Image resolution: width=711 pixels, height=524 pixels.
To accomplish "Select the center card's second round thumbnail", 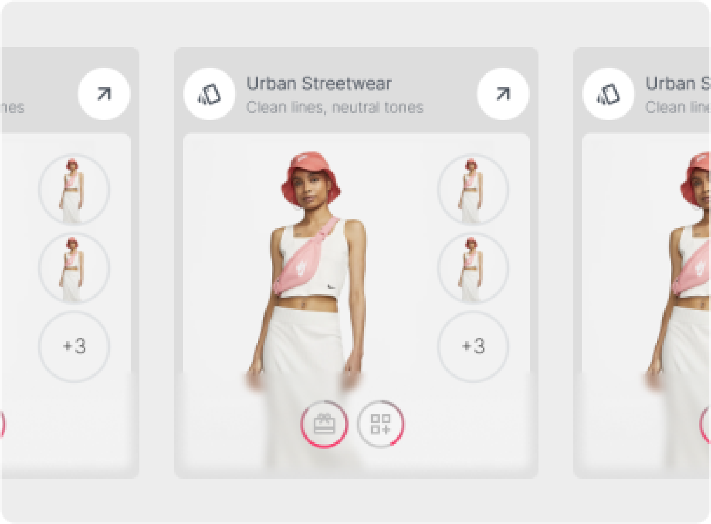I will (473, 268).
